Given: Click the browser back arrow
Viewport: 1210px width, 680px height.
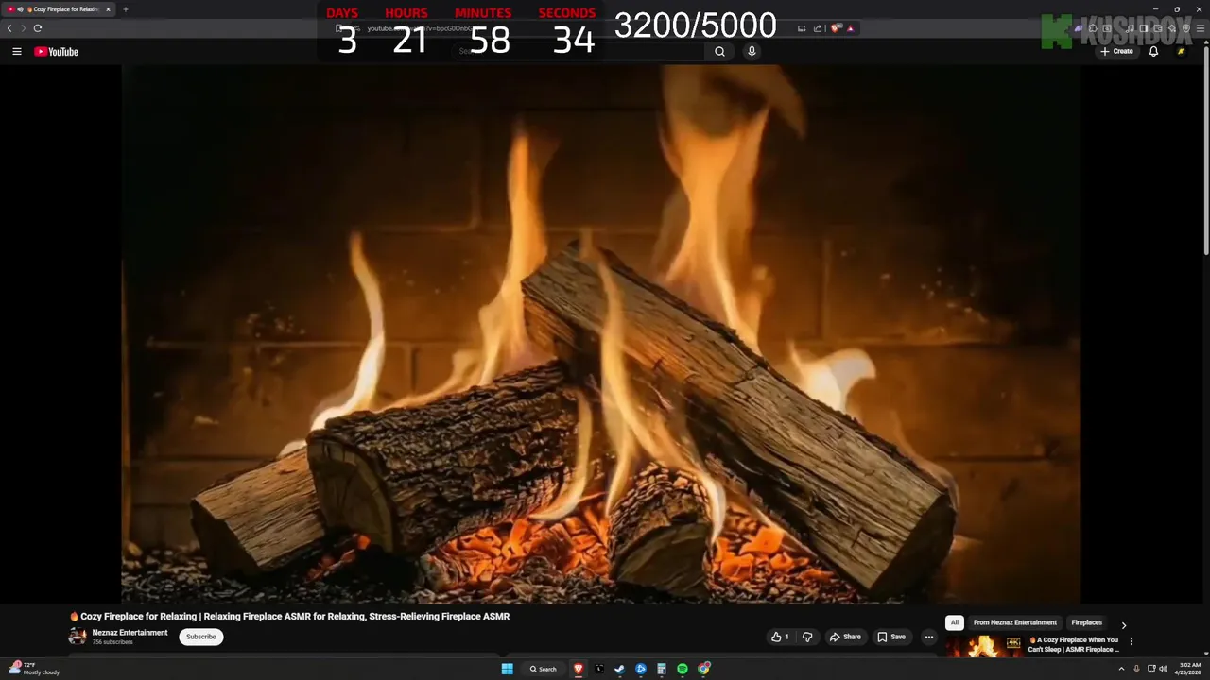Looking at the screenshot, I should pyautogui.click(x=9, y=28).
